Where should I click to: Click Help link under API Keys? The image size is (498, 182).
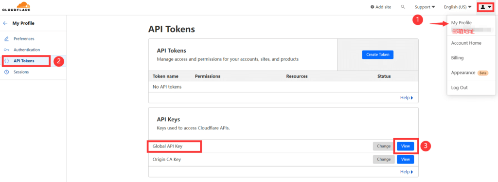(407, 172)
